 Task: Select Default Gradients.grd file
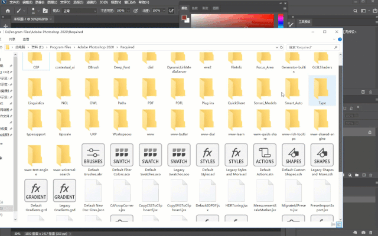pos(36,195)
